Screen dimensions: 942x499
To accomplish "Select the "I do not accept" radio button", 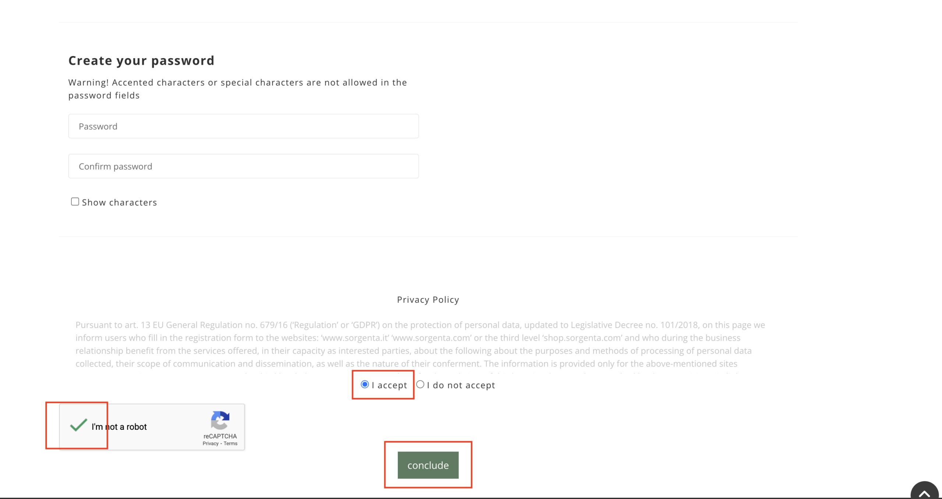I will point(420,385).
